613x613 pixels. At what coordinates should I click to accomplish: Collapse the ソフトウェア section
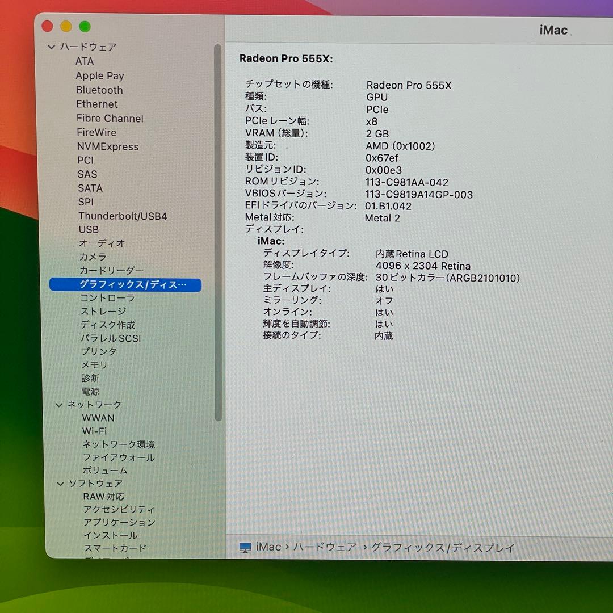(61, 483)
